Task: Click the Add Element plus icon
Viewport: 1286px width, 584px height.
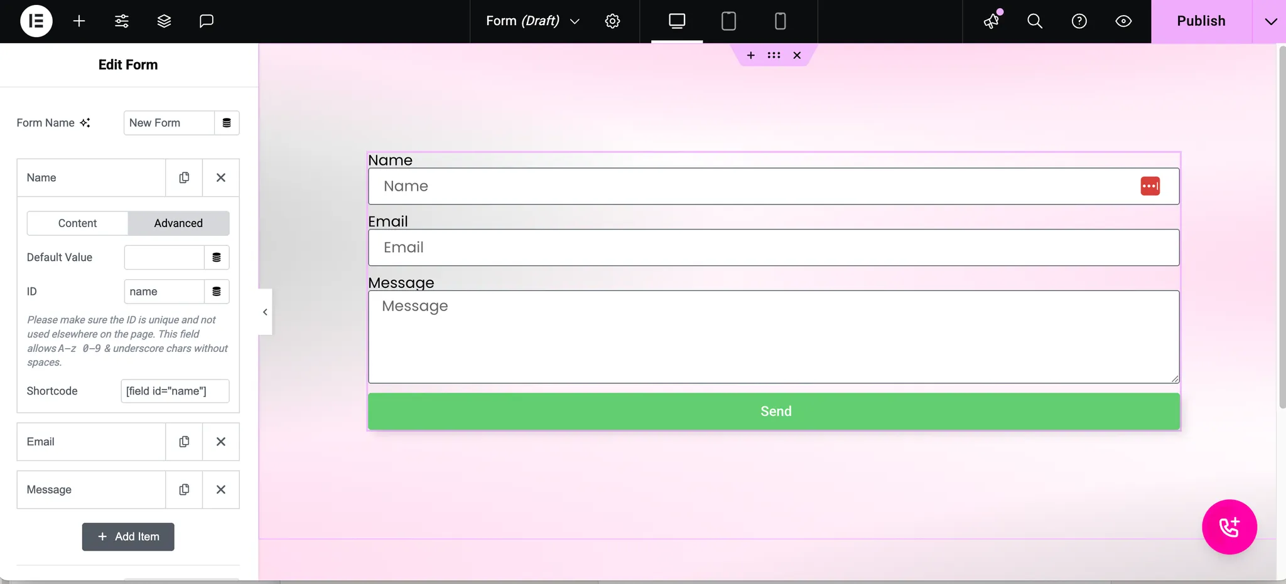Action: pos(79,21)
